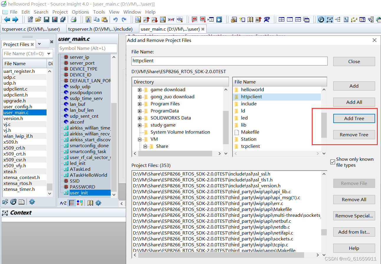This screenshot has width=381, height=264.
Task: Select the tiled windows layout icon
Action: 282,19
